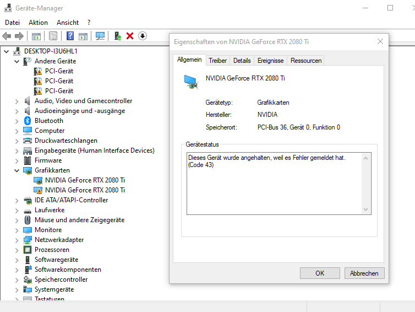The width and height of the screenshot is (415, 312).
Task: Click the Netzwerkadapter category icon
Action: point(28,240)
